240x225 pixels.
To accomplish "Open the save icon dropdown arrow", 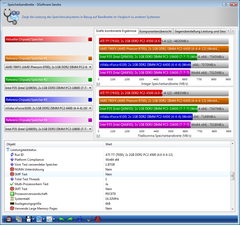I will (33, 219).
